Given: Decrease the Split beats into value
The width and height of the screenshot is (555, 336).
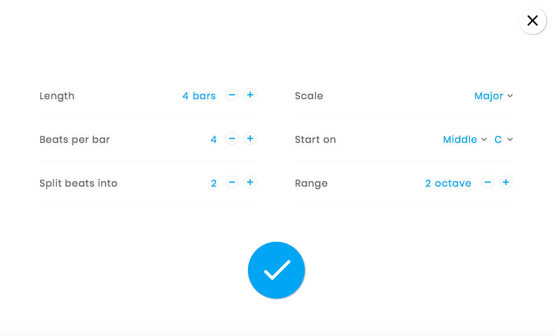Looking at the screenshot, I should pos(232,182).
